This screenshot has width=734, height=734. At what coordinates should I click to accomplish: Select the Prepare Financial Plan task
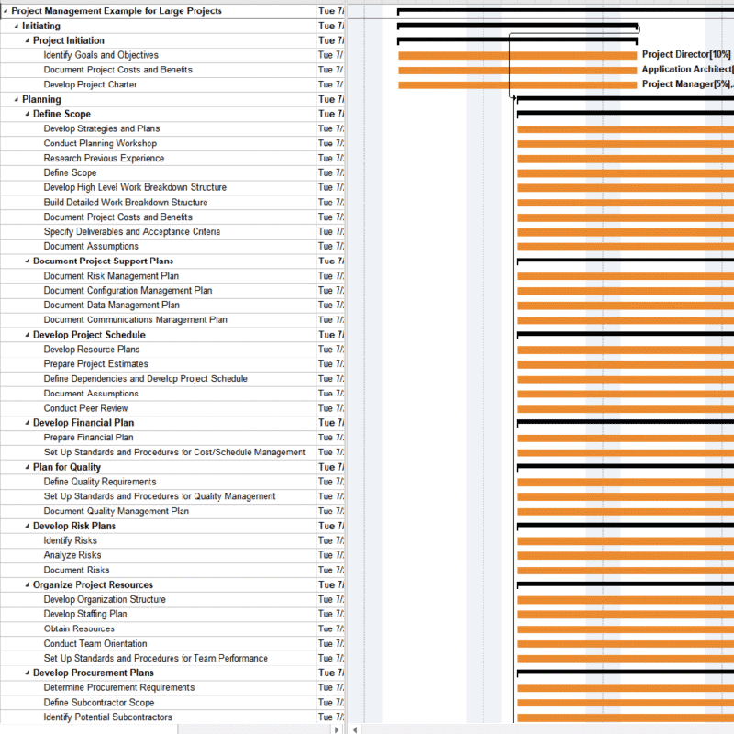click(x=88, y=438)
